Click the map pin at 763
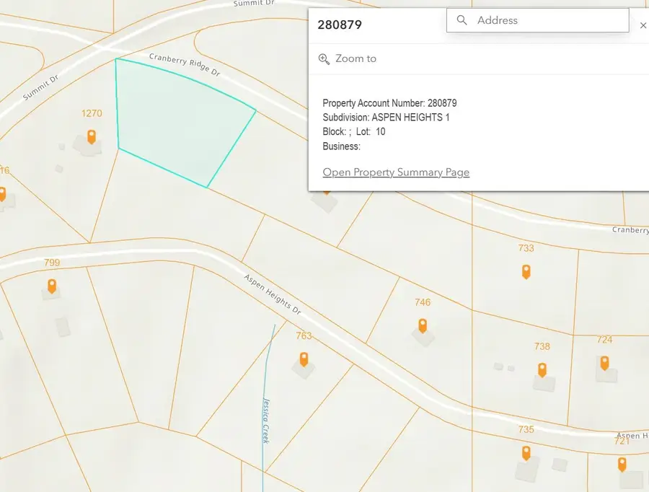Viewport: 649px width, 492px height. click(304, 359)
